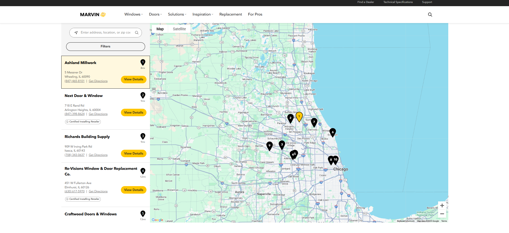Screen dimensions: 509x233
Task: Zoom in on the map
Action: (442, 205)
